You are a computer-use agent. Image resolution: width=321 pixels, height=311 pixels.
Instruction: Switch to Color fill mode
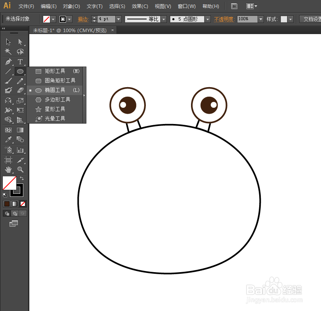7,204
